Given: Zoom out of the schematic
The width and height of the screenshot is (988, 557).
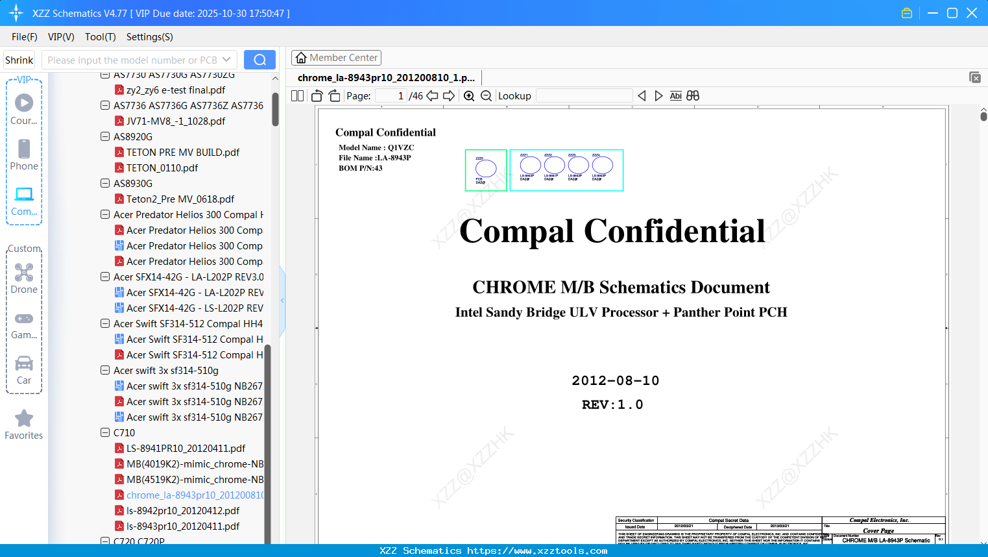Looking at the screenshot, I should 487,96.
